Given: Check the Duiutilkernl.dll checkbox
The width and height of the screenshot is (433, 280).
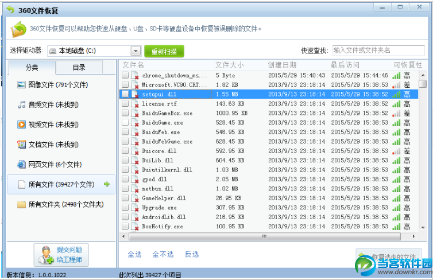Looking at the screenshot, I should coord(125,169).
